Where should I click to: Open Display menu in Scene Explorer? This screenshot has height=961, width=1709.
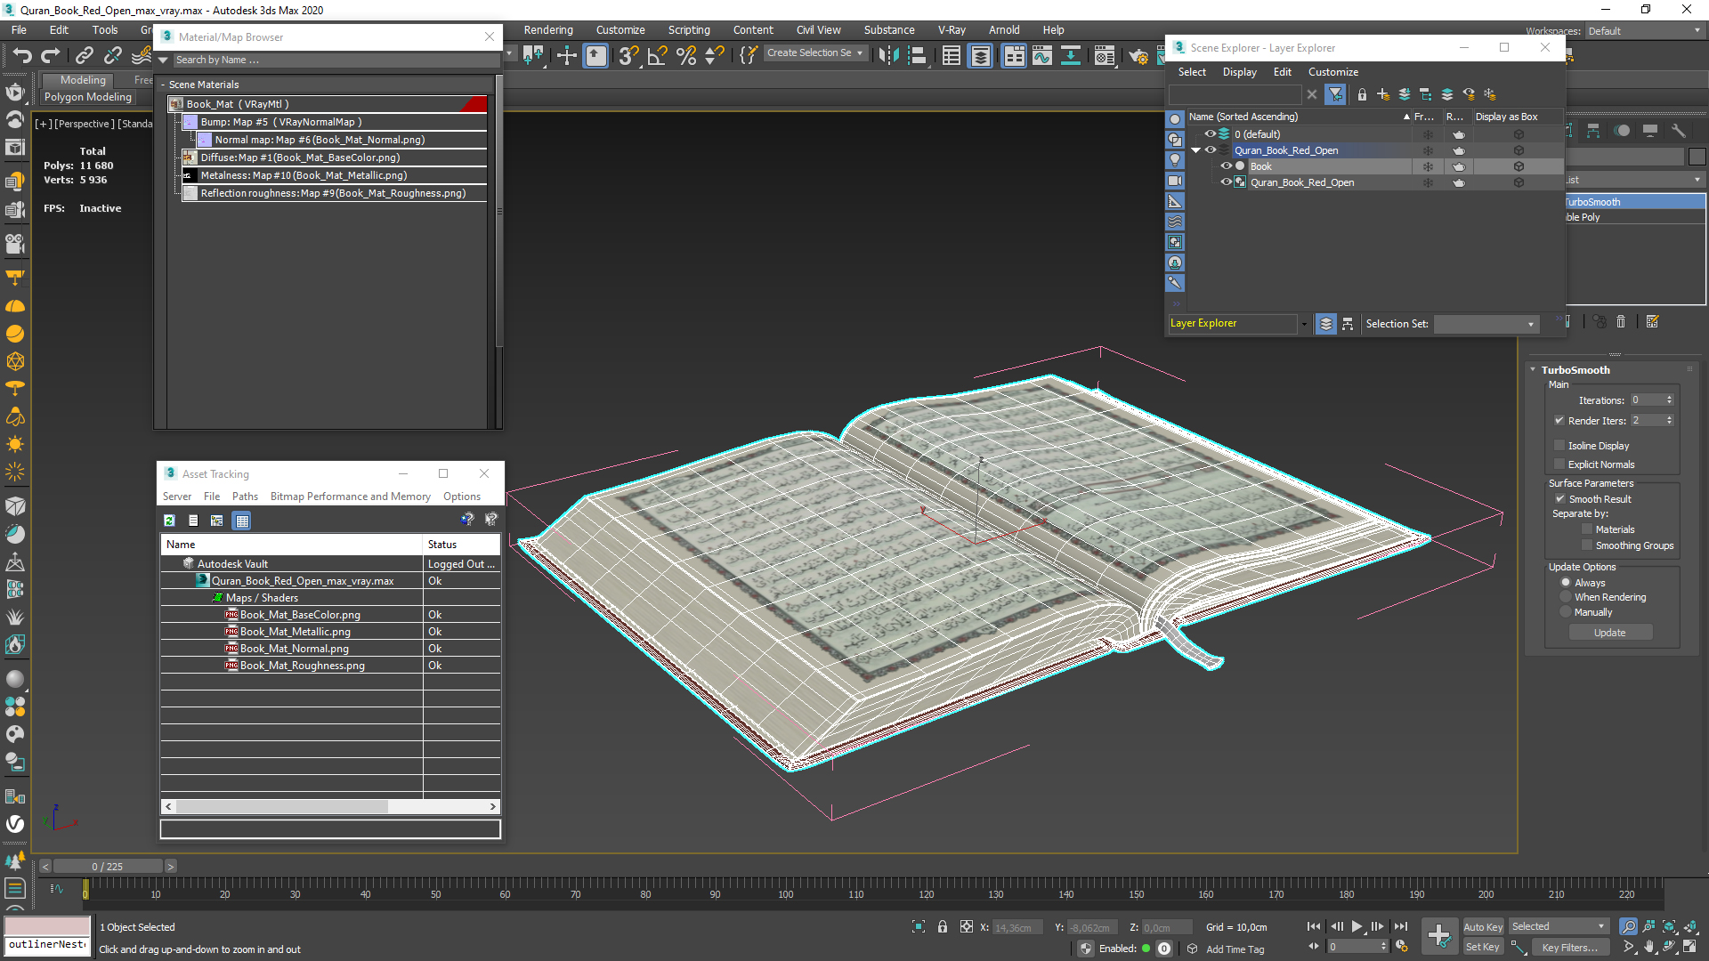pyautogui.click(x=1239, y=72)
